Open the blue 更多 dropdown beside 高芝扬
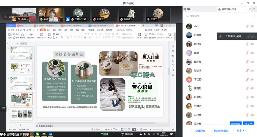The image size is (257, 137). pos(249,123)
